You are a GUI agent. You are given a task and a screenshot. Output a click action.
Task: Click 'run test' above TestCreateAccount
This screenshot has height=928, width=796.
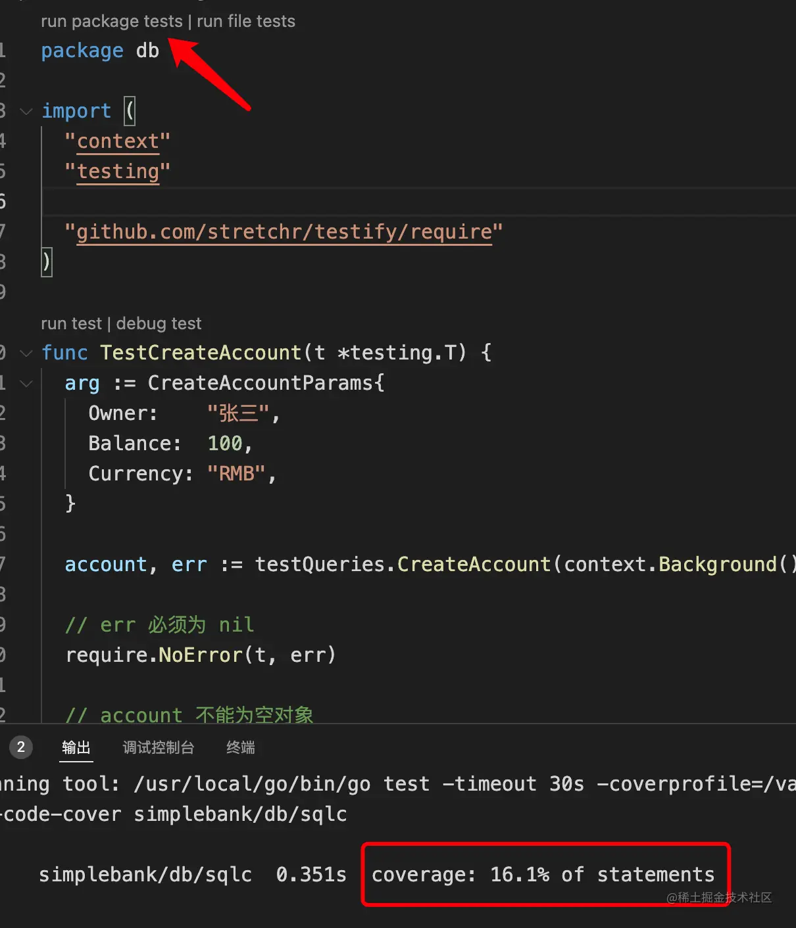pyautogui.click(x=71, y=323)
